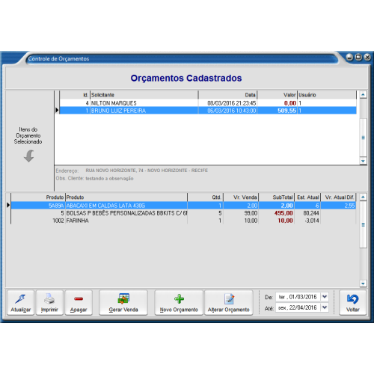The image size is (374, 374).
Task: Select the BRUNO LUIZ PEREIRA budget row
Action: coord(208,111)
